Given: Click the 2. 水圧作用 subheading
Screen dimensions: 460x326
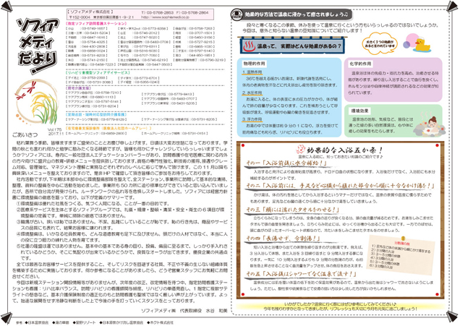Looking at the screenshot, I should click(x=252, y=93).
